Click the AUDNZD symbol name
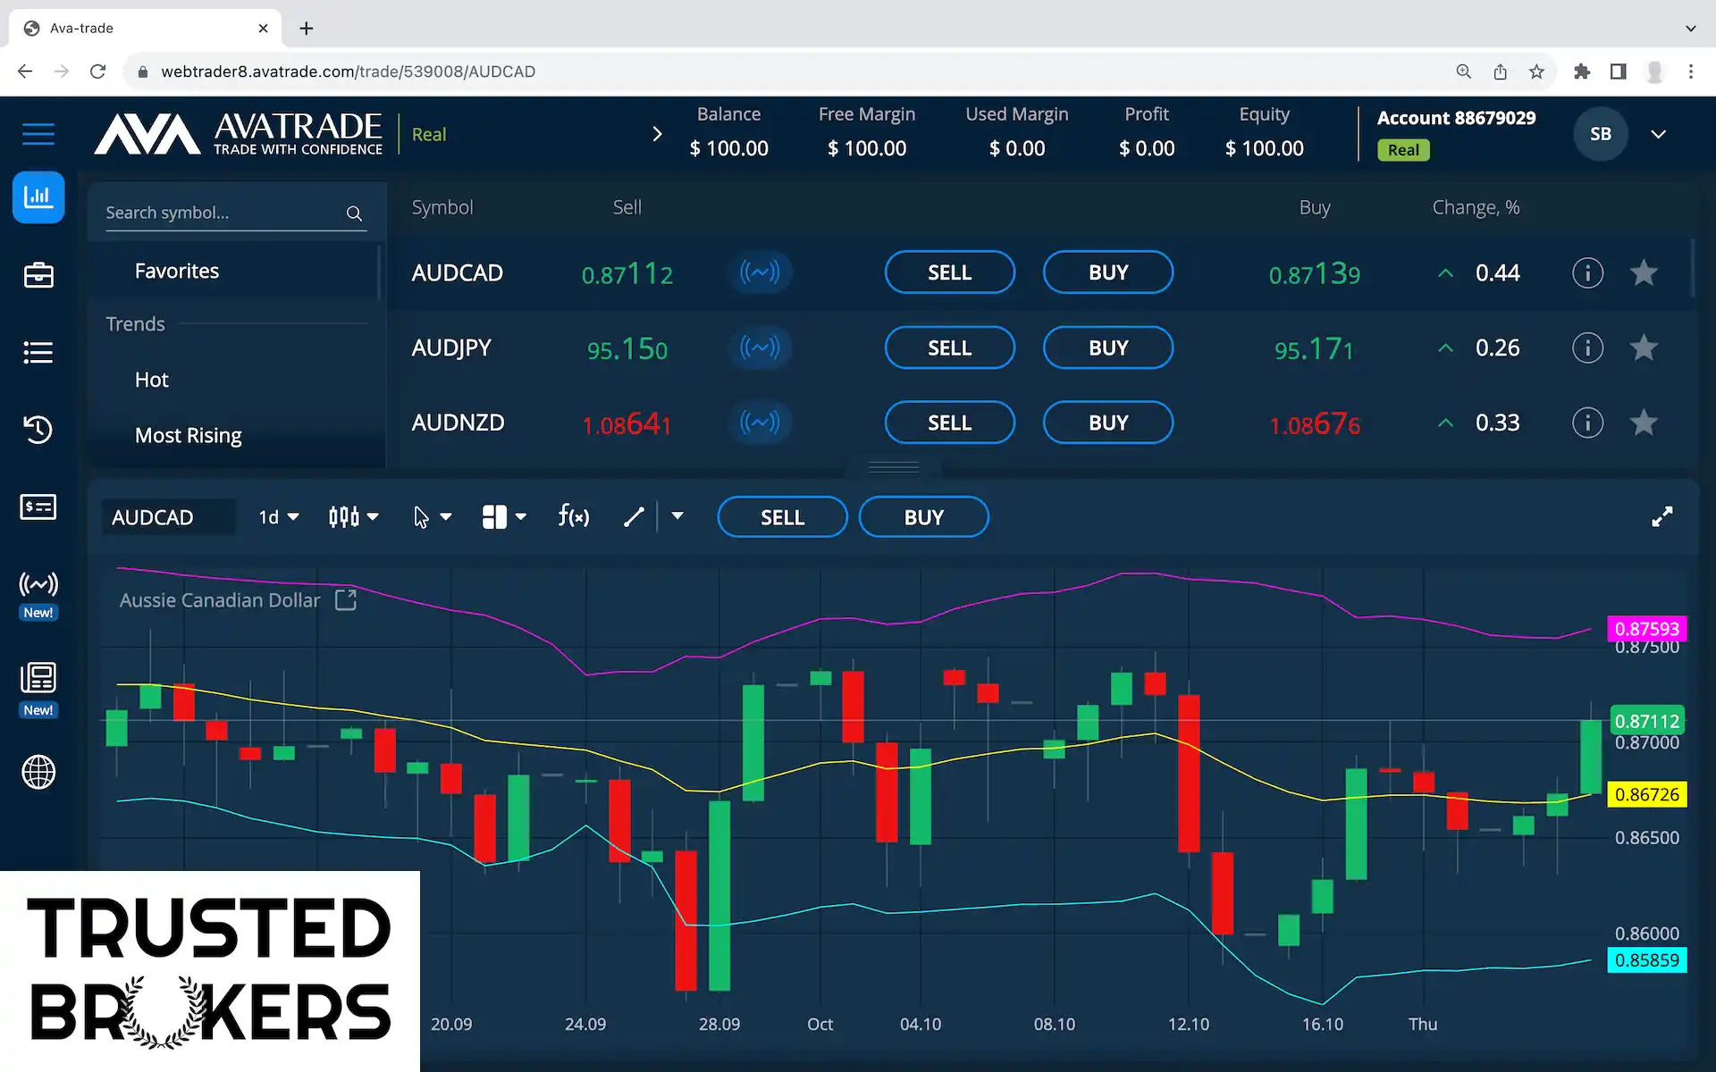The width and height of the screenshot is (1716, 1072). point(458,423)
